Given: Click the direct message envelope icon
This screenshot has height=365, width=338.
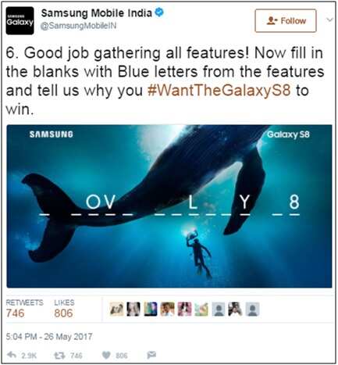Looking at the screenshot, I should pos(151,355).
